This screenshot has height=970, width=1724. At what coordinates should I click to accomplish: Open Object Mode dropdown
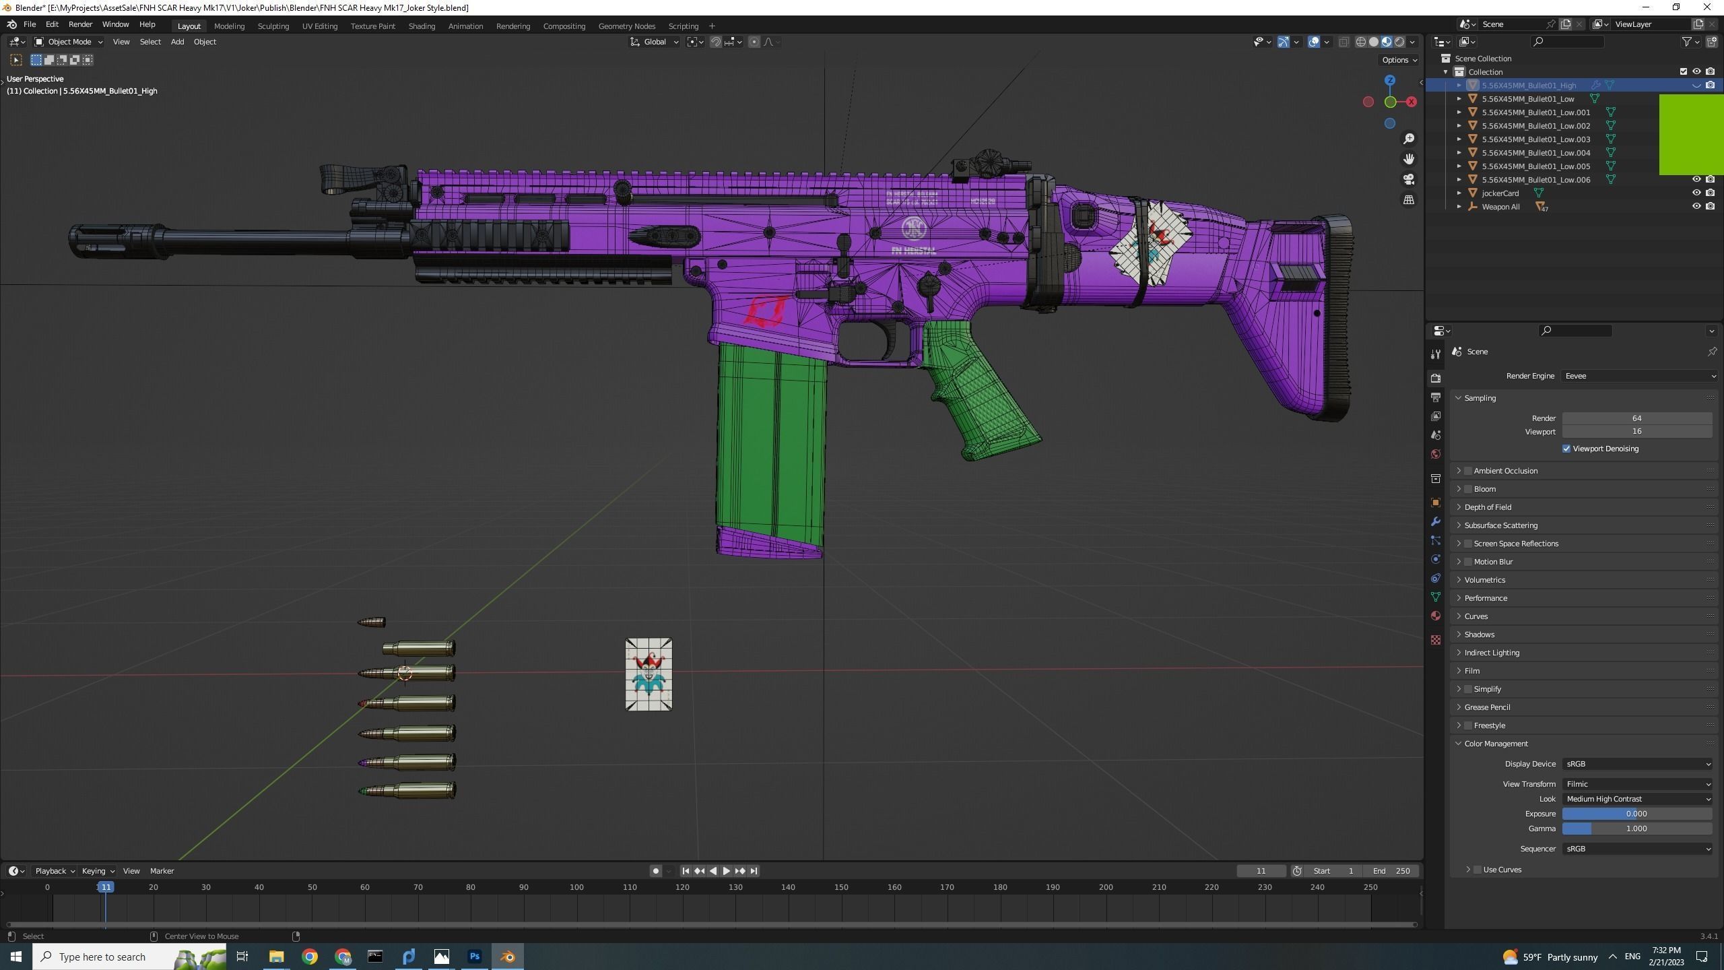coord(68,42)
